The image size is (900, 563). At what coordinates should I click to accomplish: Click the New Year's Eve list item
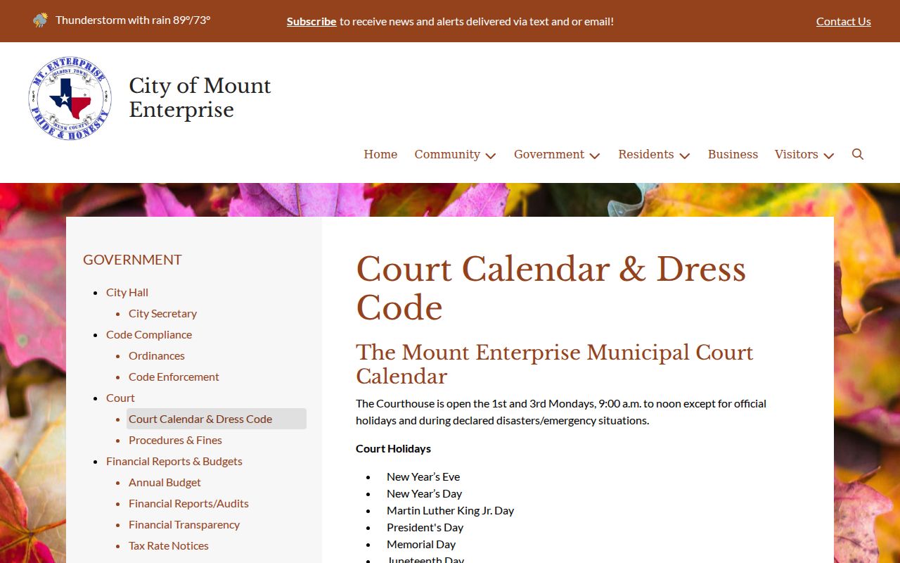423,476
